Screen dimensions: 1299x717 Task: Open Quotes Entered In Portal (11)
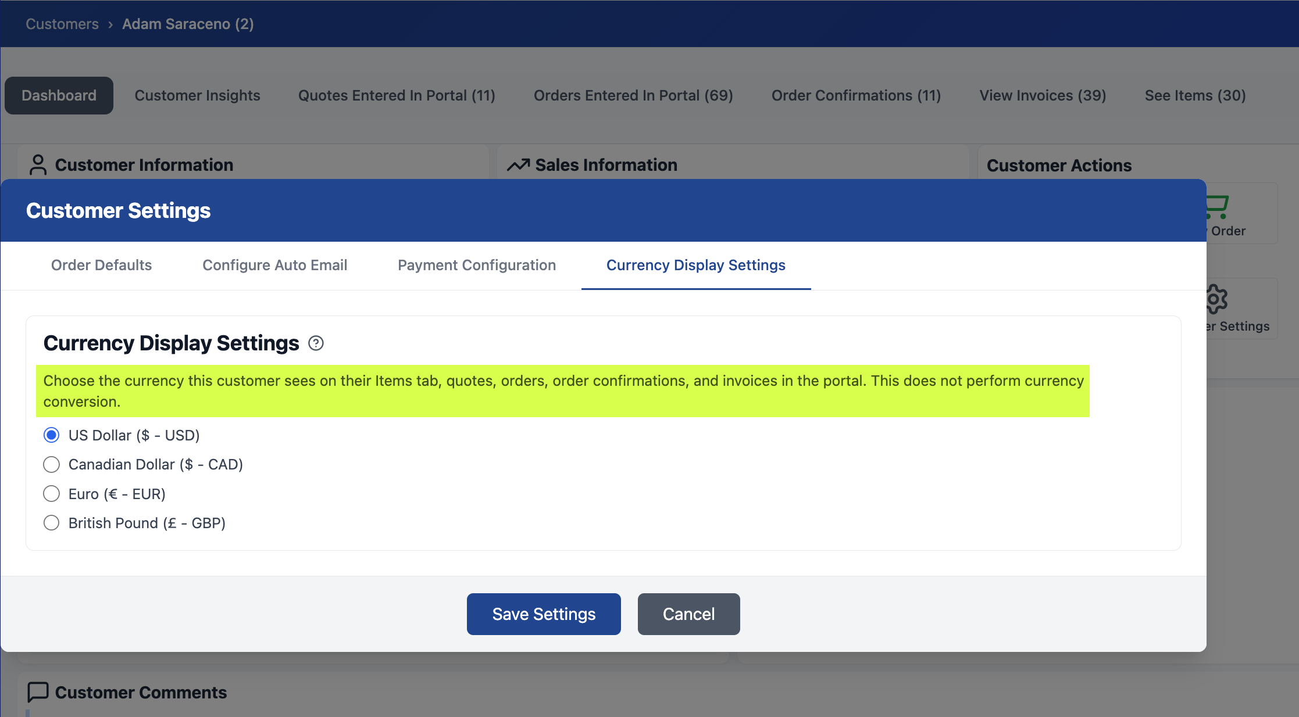pyautogui.click(x=397, y=95)
